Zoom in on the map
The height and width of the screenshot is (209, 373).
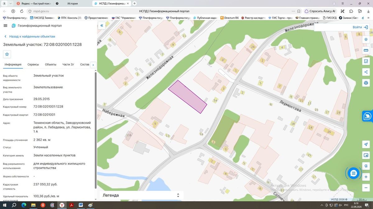(x=366, y=177)
